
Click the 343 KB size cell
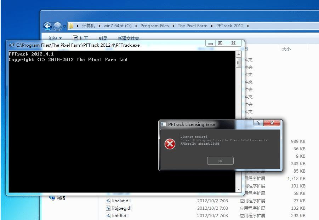pos(298,164)
